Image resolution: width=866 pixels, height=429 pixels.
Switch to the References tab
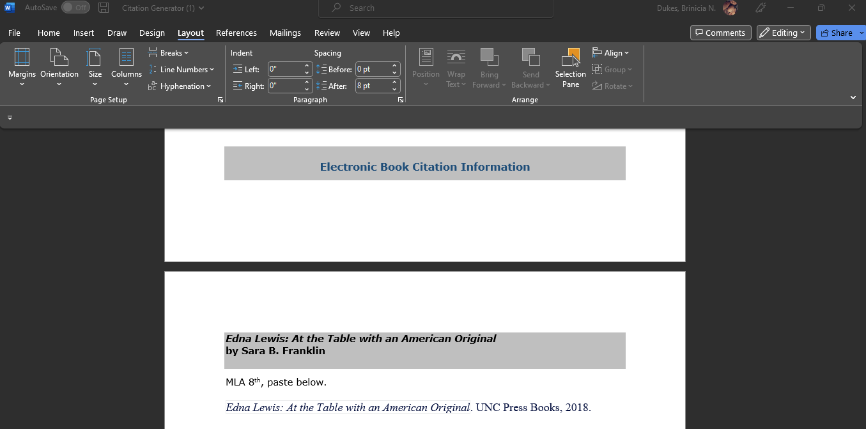(x=236, y=33)
